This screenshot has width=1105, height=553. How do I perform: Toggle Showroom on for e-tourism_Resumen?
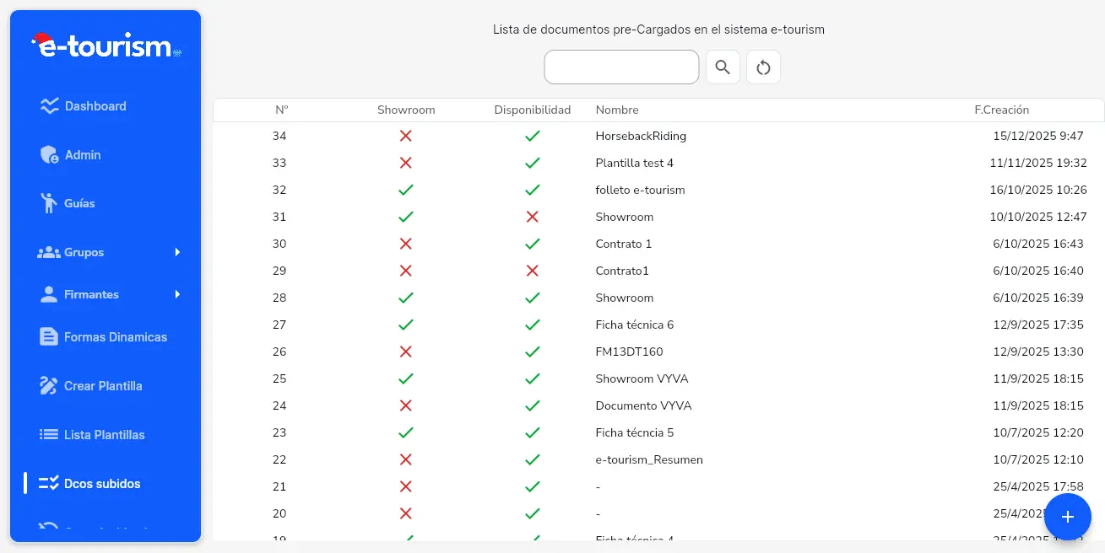(x=405, y=459)
